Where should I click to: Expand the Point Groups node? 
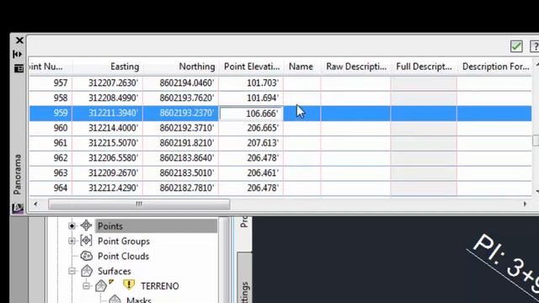[x=72, y=241]
